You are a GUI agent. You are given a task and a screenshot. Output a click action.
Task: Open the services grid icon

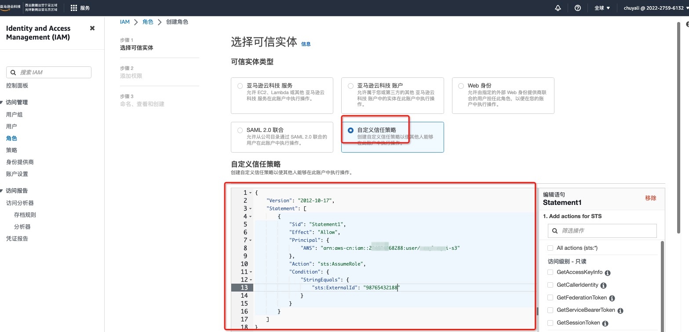(x=74, y=8)
